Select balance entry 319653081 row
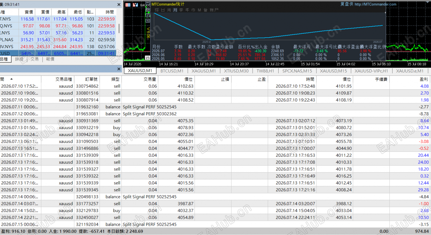 tap(216, 114)
